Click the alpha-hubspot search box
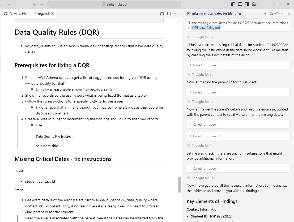 [x=114, y=4]
